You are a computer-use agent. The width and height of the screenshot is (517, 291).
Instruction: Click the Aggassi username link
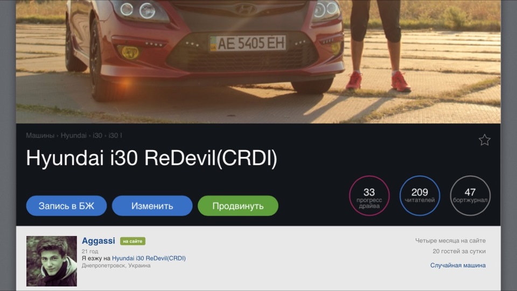(x=98, y=241)
